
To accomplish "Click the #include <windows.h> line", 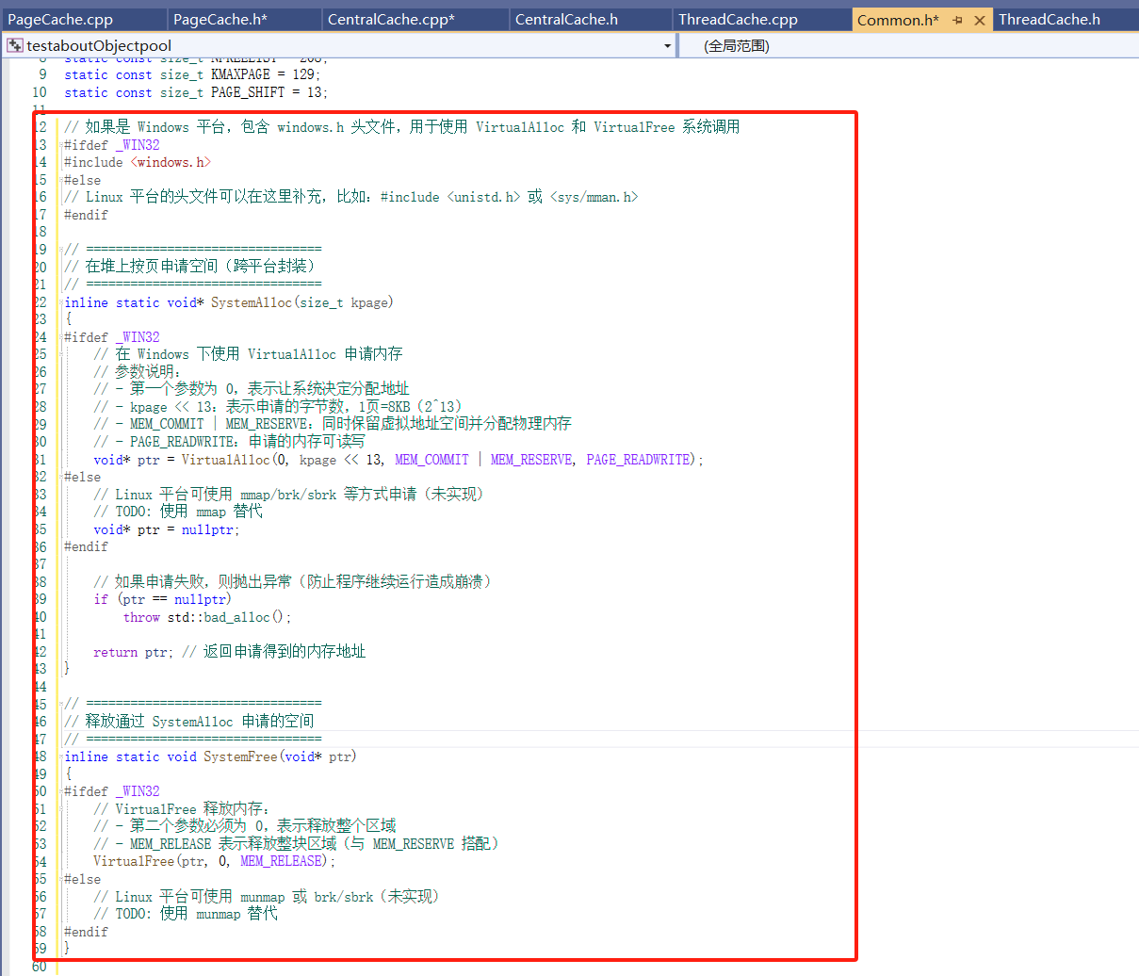I will tap(138, 162).
